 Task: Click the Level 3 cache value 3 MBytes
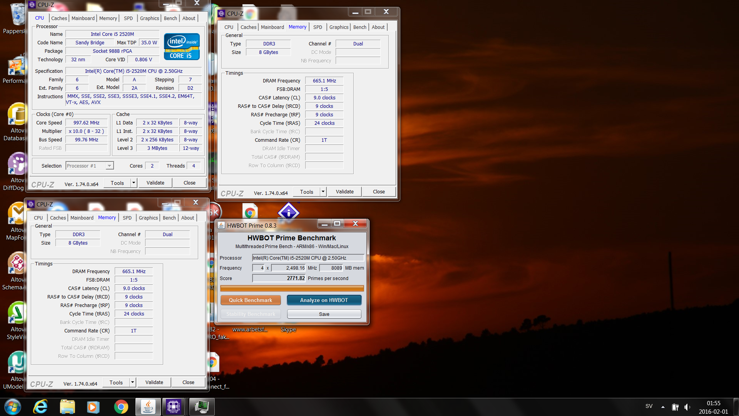coord(157,148)
